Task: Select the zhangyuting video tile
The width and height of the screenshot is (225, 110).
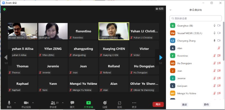Action: (x=83, y=49)
